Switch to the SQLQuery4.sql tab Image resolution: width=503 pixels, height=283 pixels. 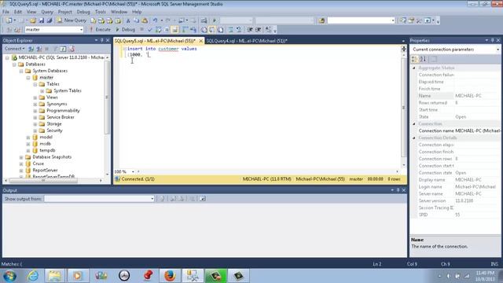pyautogui.click(x=246, y=41)
